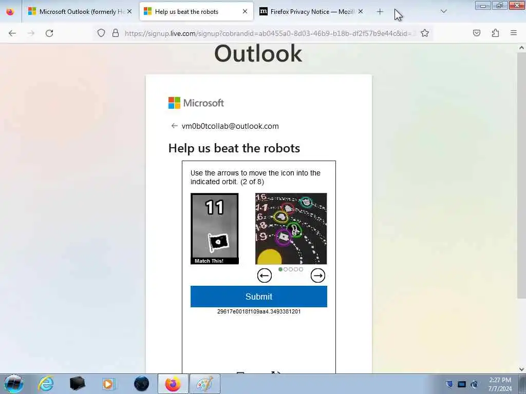Click the round tray icon beside the clock
This screenshot has width=526, height=394.
[x=475, y=384]
